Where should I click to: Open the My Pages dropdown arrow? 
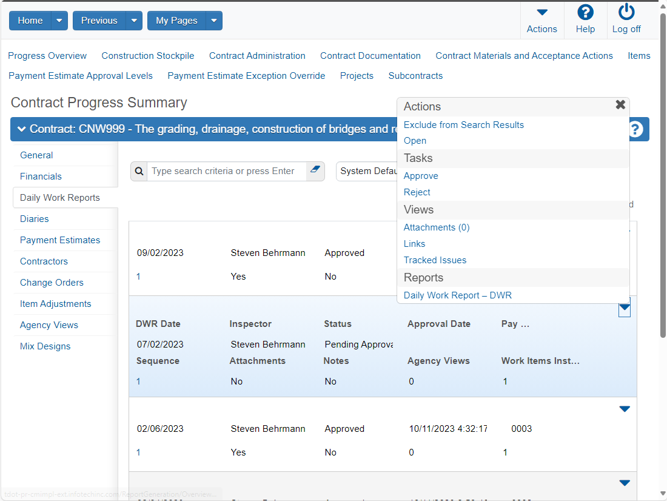[x=214, y=21]
